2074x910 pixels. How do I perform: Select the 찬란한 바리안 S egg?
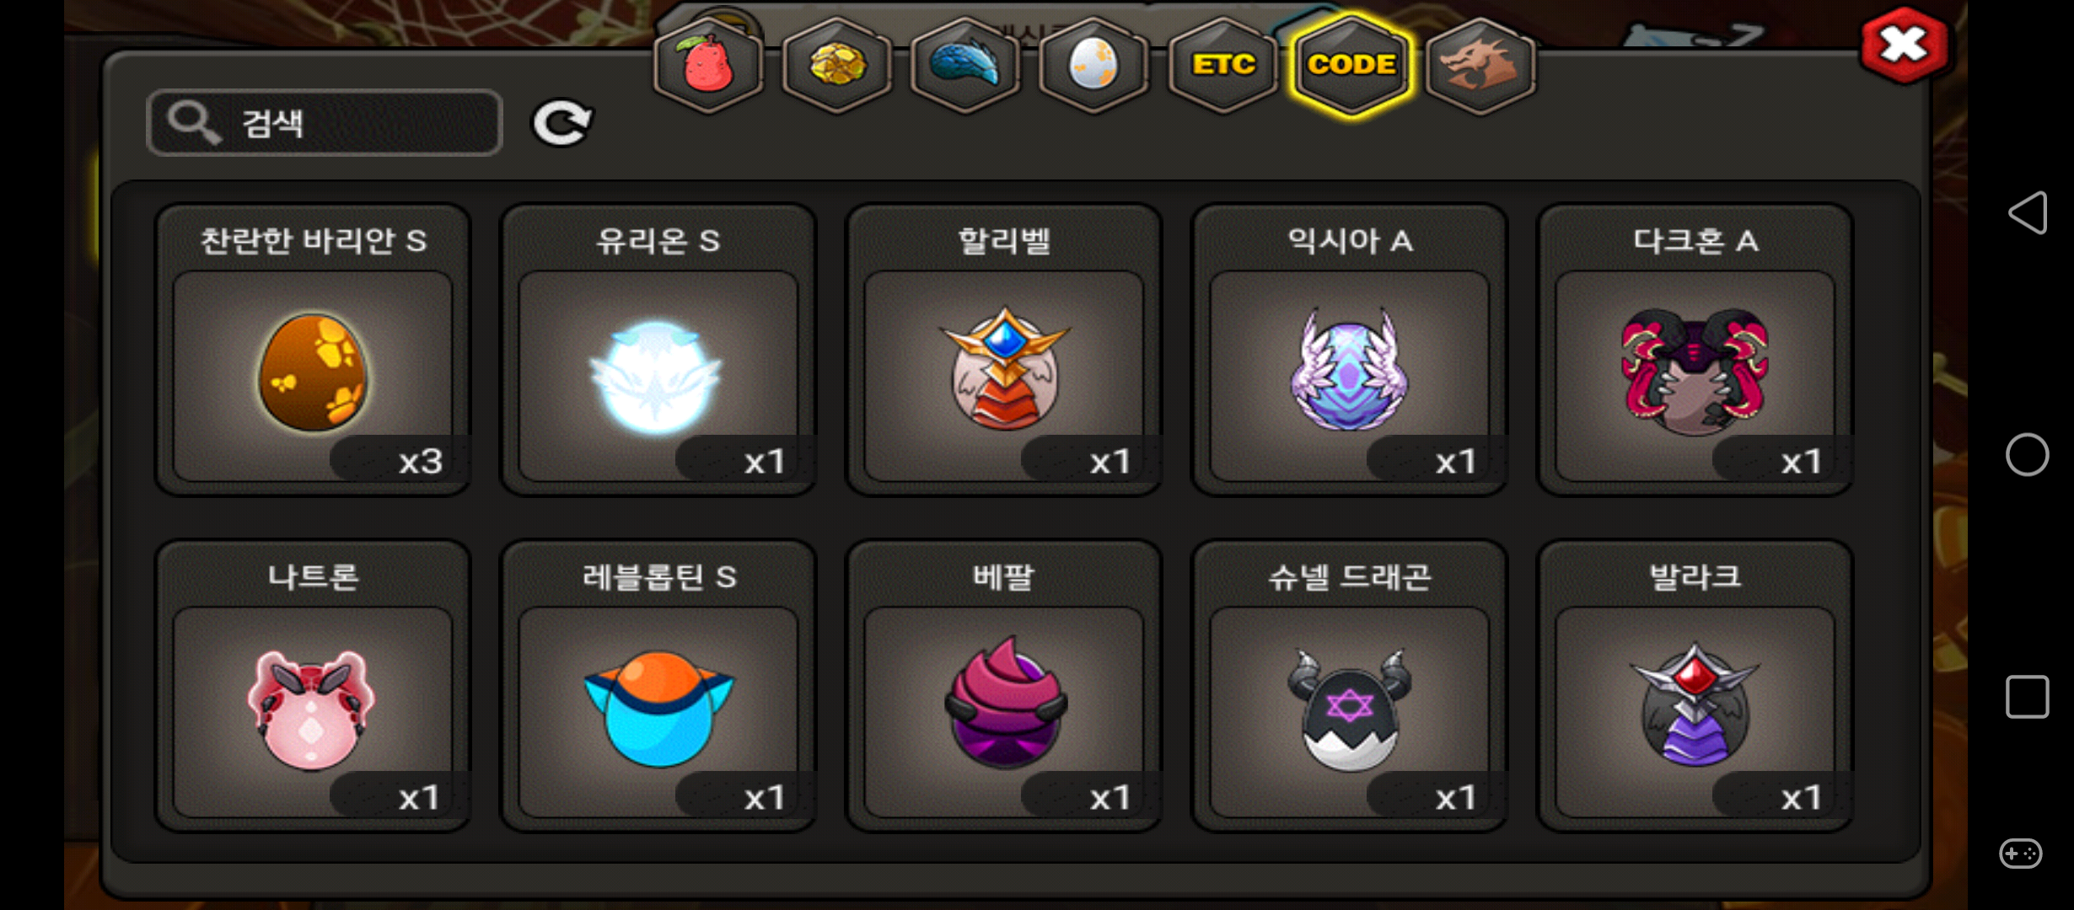pyautogui.click(x=313, y=350)
